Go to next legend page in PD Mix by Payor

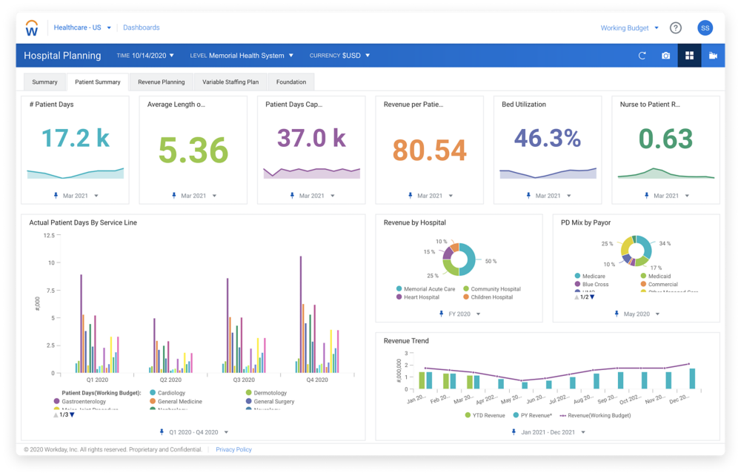tap(592, 297)
